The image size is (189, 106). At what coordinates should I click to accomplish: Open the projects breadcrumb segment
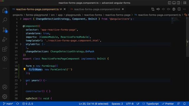point(18,15)
